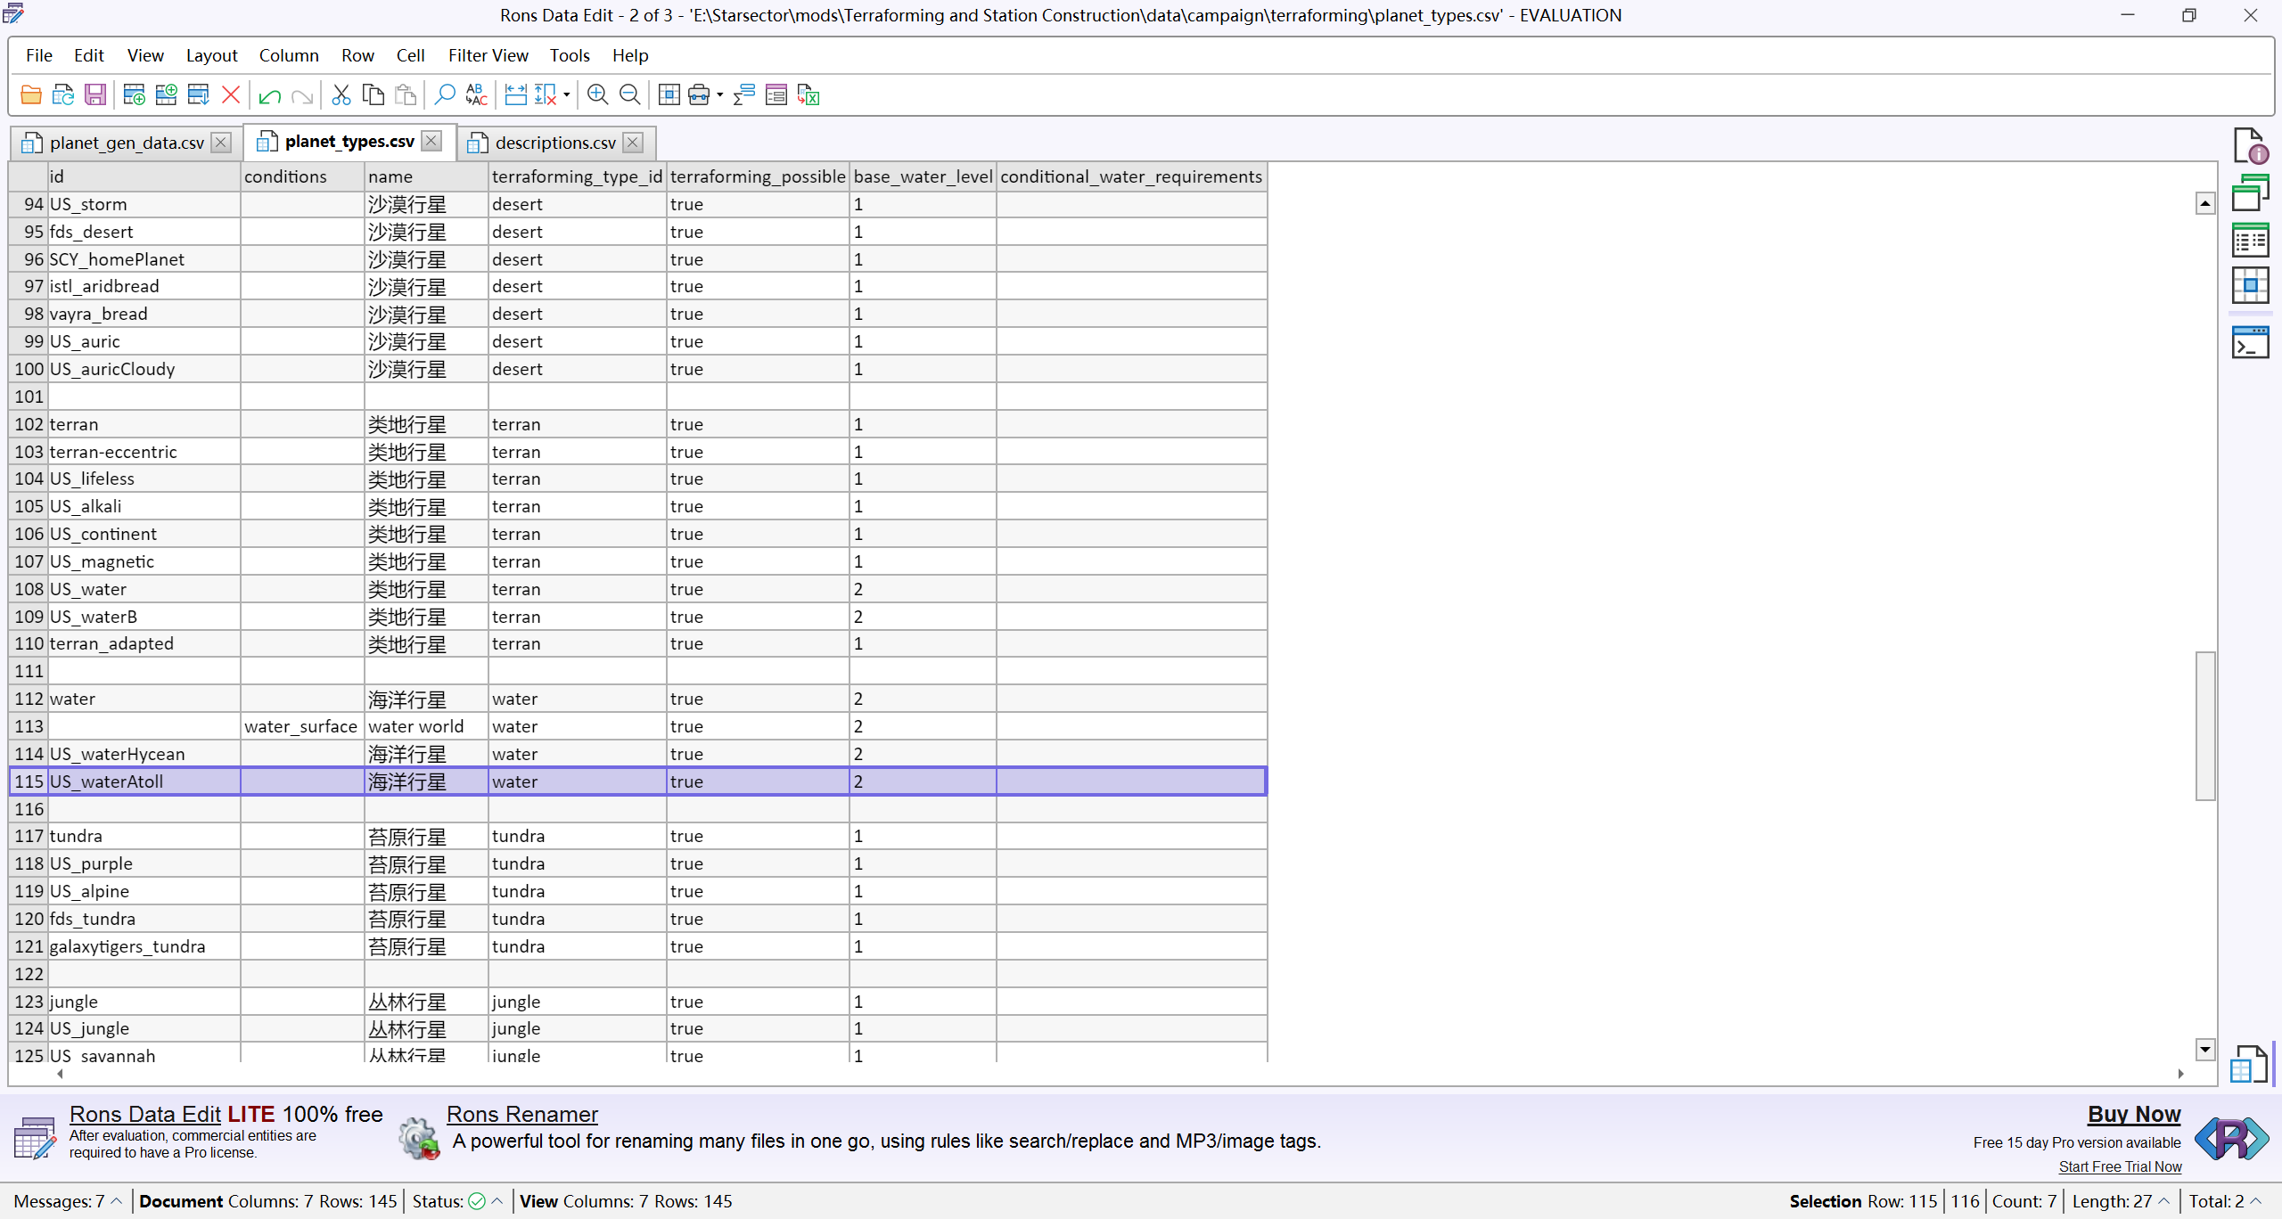Toggle the Length expander in the status bar

point(2164,1201)
